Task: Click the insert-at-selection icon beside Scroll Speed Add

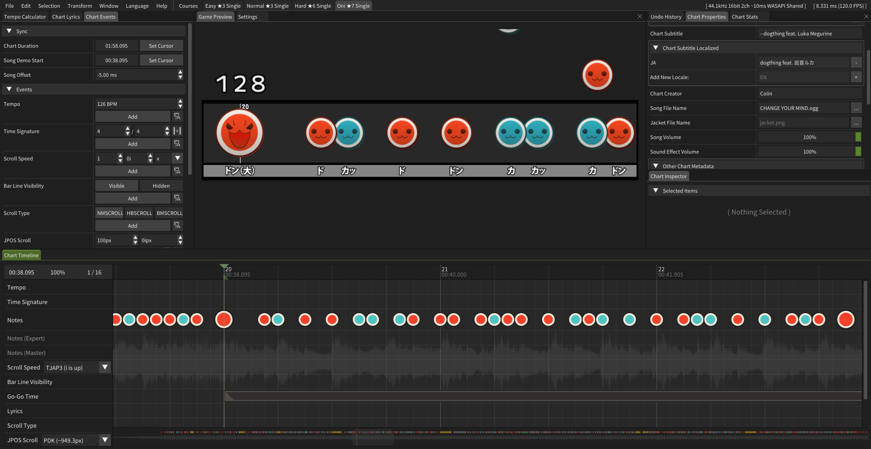Action: 177,171
